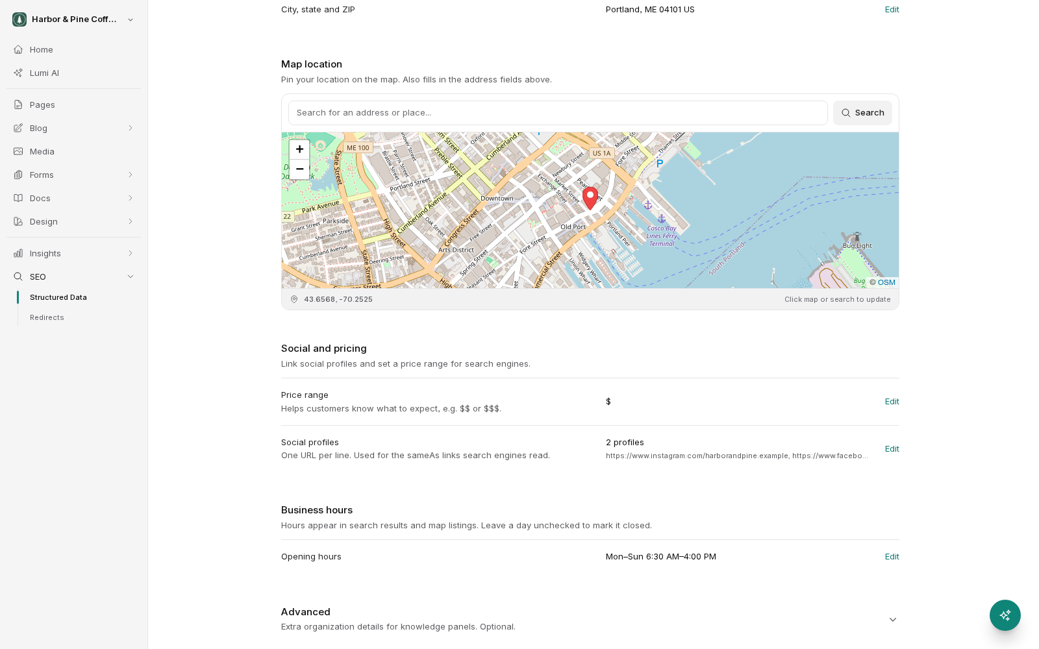Click the Lumi AI sparkle icon
This screenshot has width=1039, height=649.
pyautogui.click(x=18, y=73)
